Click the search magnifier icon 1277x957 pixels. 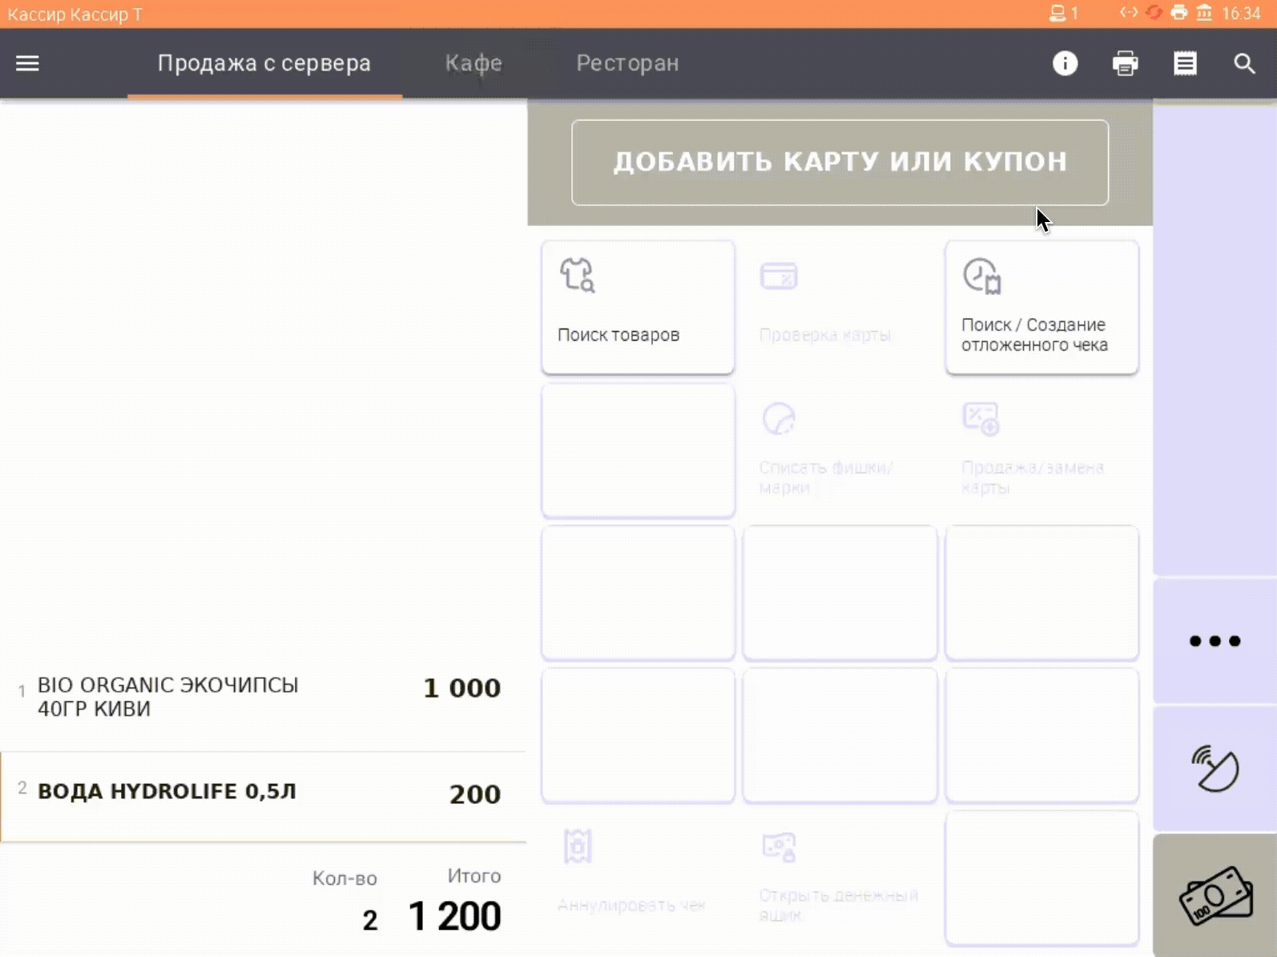1244,63
